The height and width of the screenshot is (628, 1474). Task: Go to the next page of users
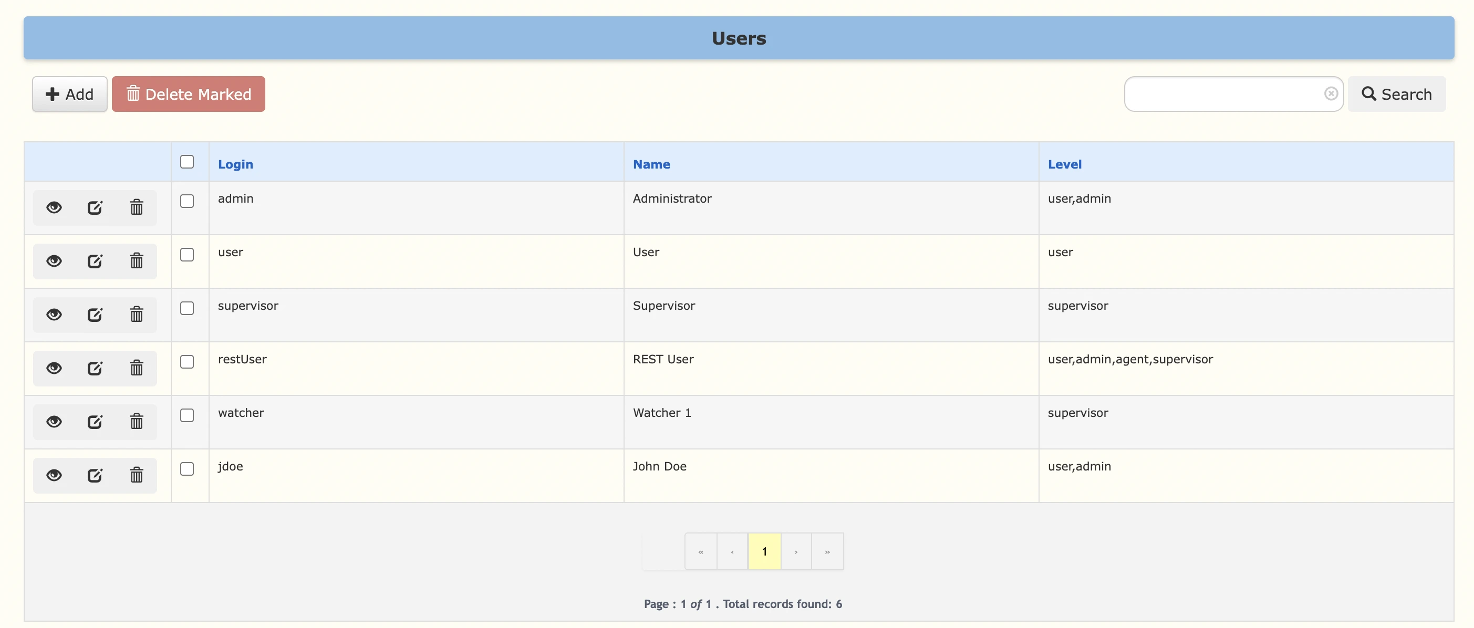point(795,551)
